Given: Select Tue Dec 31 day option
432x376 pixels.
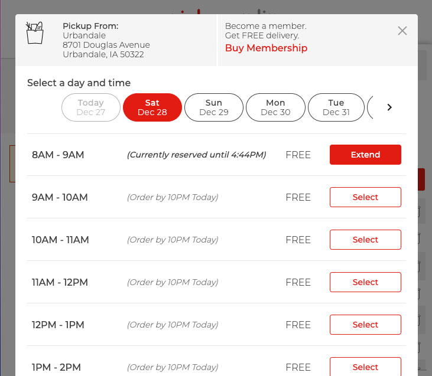Looking at the screenshot, I should click(x=336, y=107).
